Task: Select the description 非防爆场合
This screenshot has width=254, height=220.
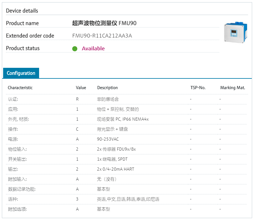Action: (108, 99)
